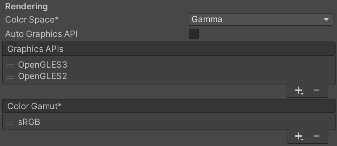Click the plus button's small dropdown arrow under Graphics APIs

pos(302,93)
